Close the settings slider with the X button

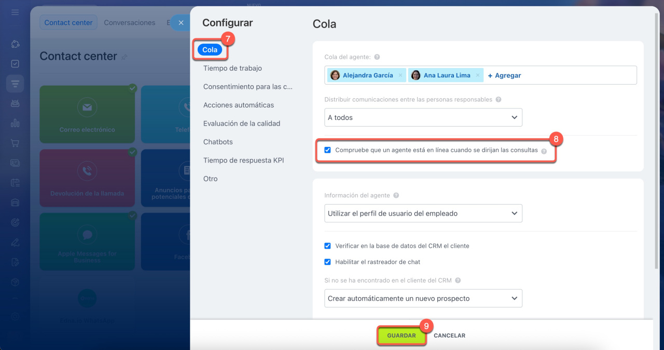coord(181,23)
